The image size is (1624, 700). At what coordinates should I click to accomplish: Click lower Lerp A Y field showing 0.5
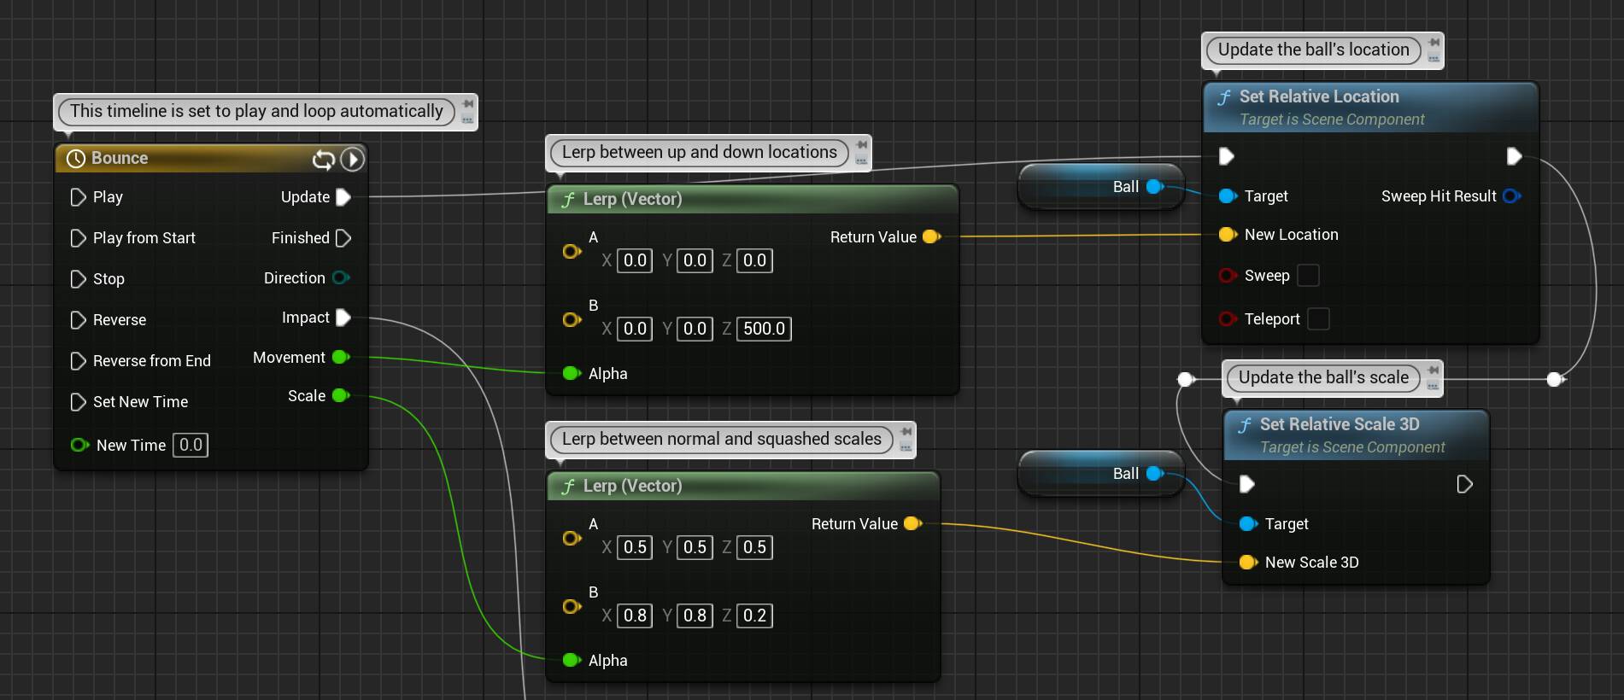(x=695, y=547)
